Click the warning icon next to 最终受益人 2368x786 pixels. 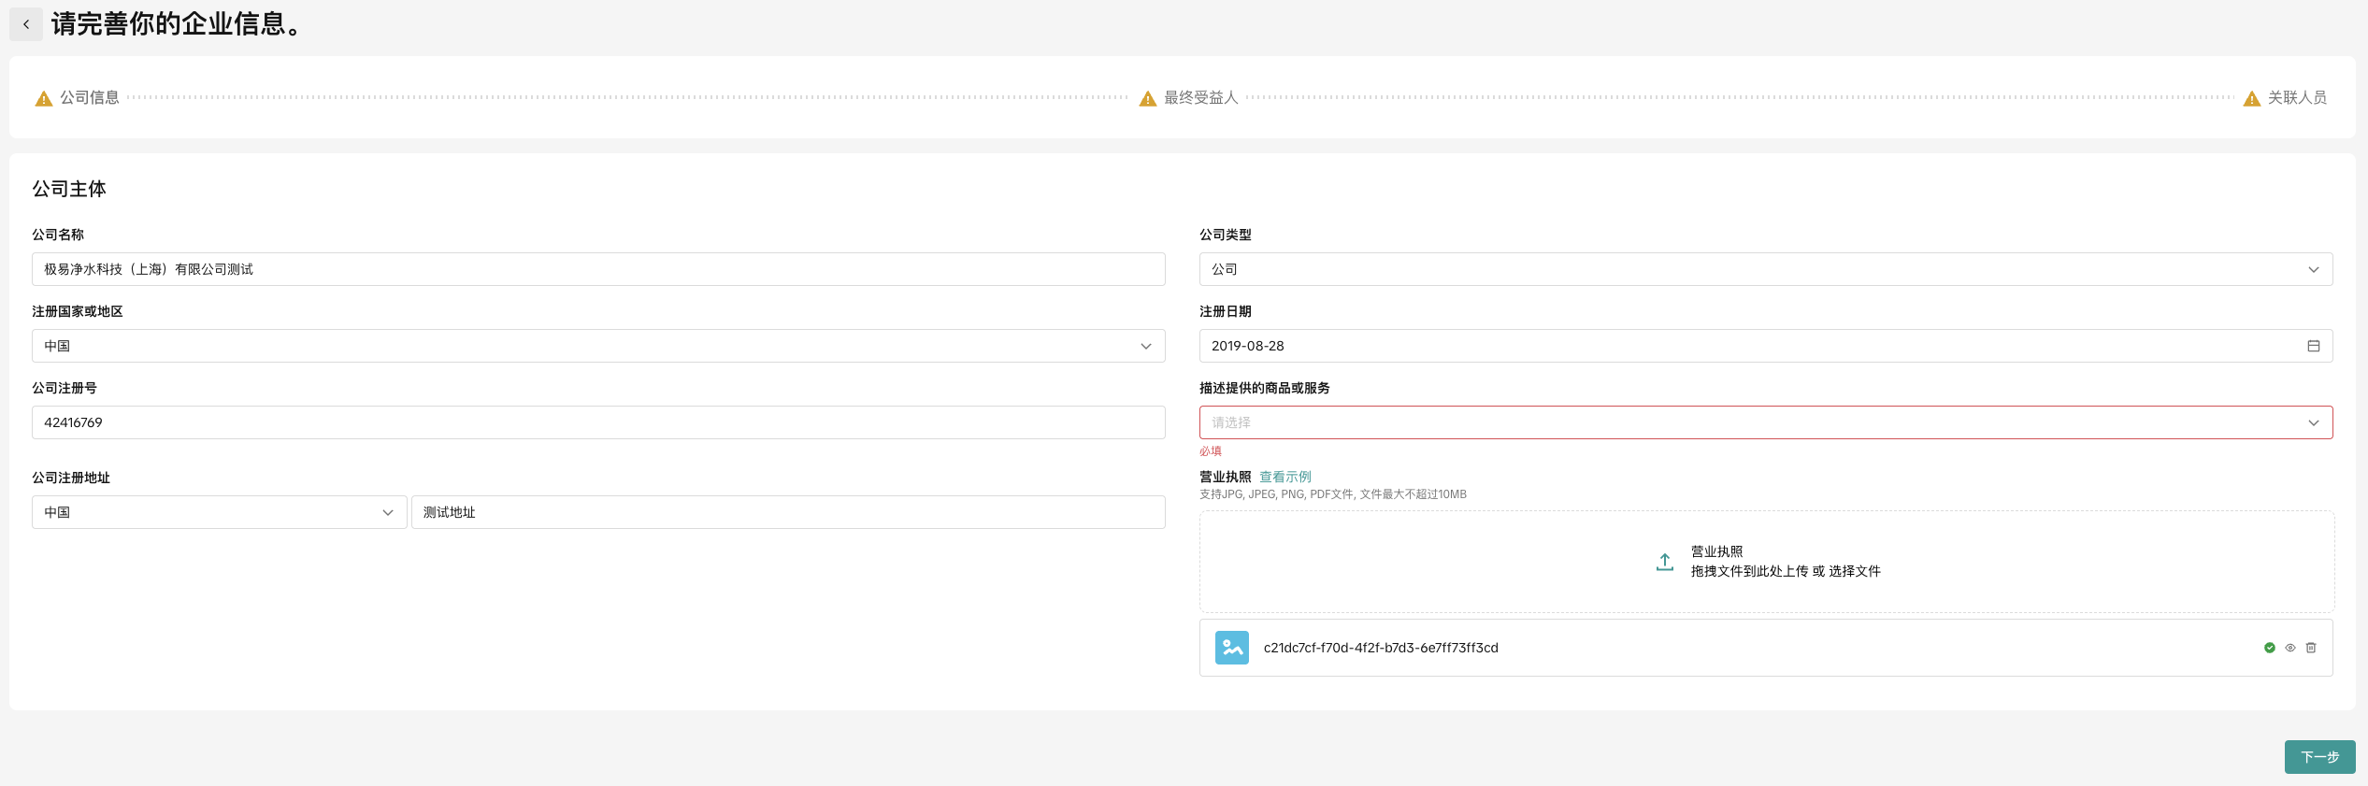click(x=1147, y=98)
